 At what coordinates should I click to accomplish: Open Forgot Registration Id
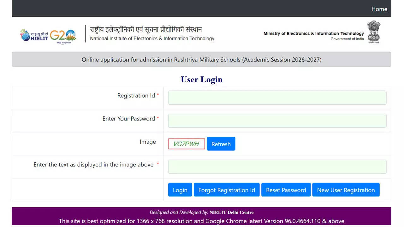pos(226,190)
